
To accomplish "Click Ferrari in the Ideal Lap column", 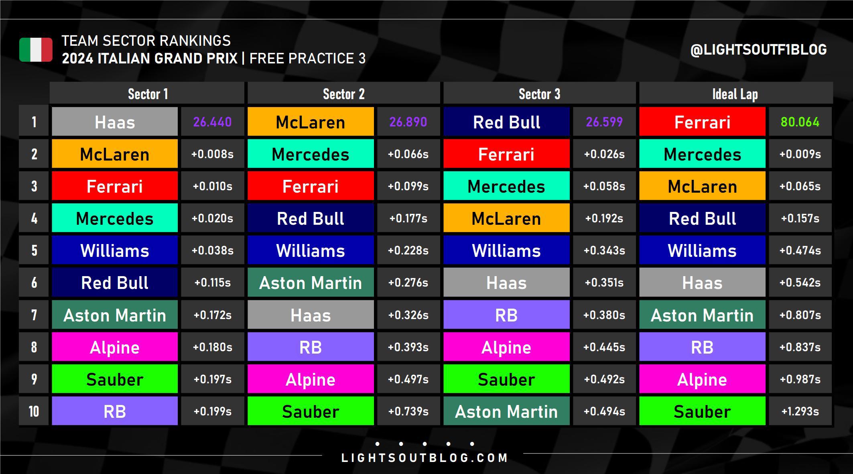I will (702, 122).
